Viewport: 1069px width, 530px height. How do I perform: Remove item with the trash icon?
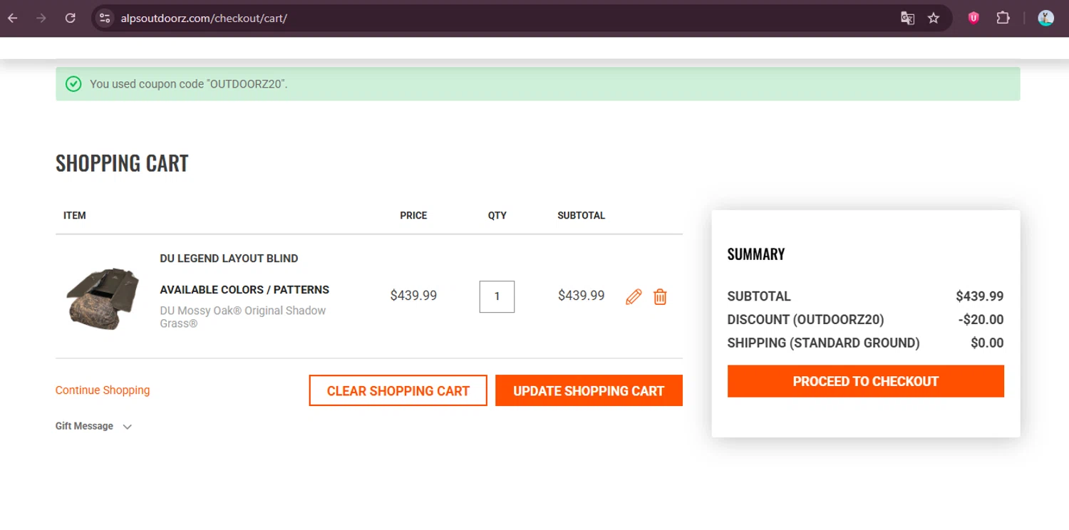point(660,296)
